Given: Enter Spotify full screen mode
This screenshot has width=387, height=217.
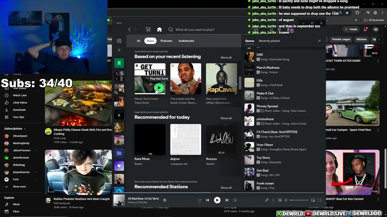Looking at the screenshot, I should pyautogui.click(x=319, y=200).
